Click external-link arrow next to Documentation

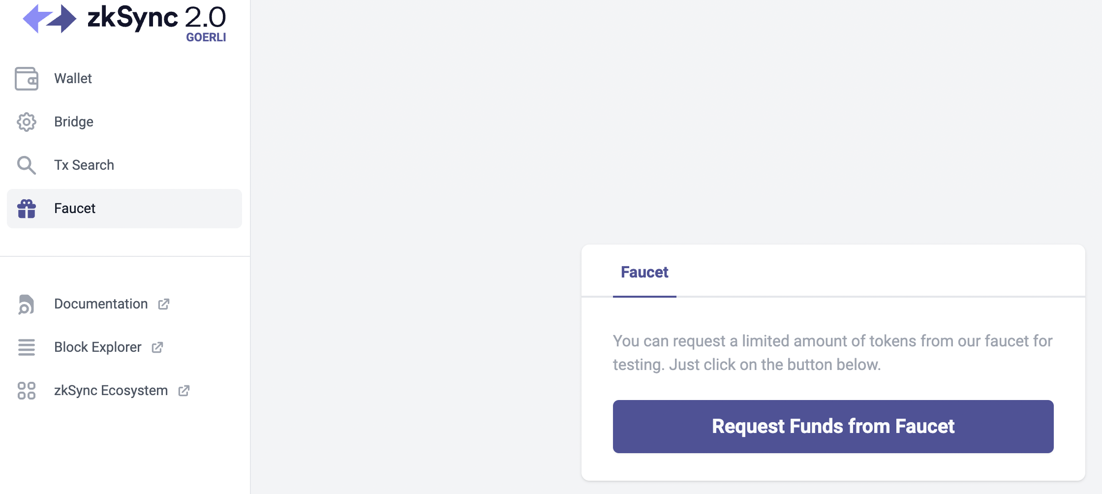tap(164, 304)
